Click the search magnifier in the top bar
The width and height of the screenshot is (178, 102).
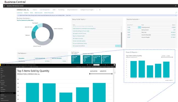[176, 6]
